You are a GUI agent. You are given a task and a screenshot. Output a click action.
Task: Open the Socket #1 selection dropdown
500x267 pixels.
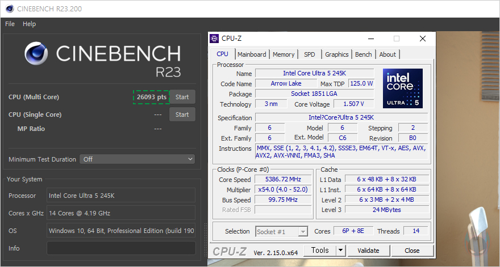(x=282, y=232)
